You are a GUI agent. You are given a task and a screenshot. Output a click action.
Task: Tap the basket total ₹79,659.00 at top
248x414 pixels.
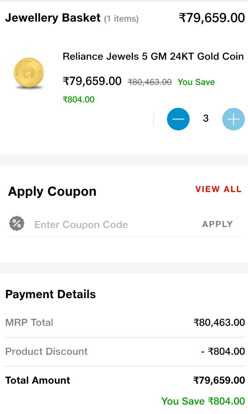click(212, 18)
